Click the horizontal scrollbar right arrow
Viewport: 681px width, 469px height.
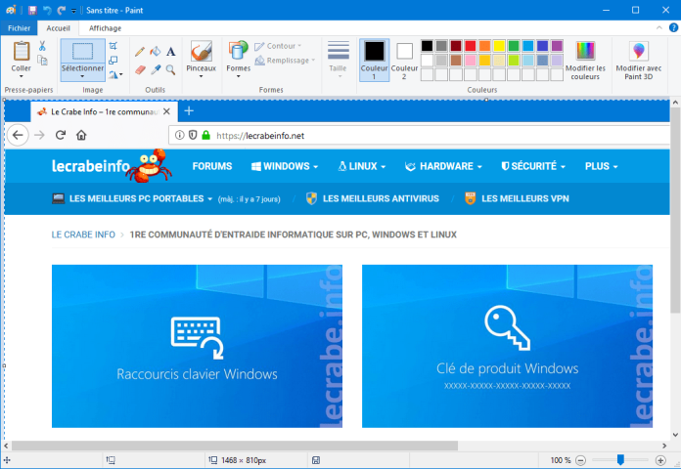(x=664, y=446)
